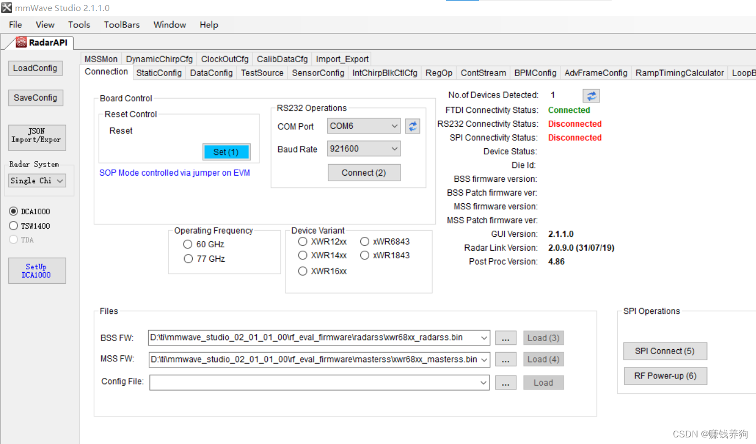Screen dimensions: 756x444
Task: Select 77 GHz operating frequency
Action: pos(188,258)
